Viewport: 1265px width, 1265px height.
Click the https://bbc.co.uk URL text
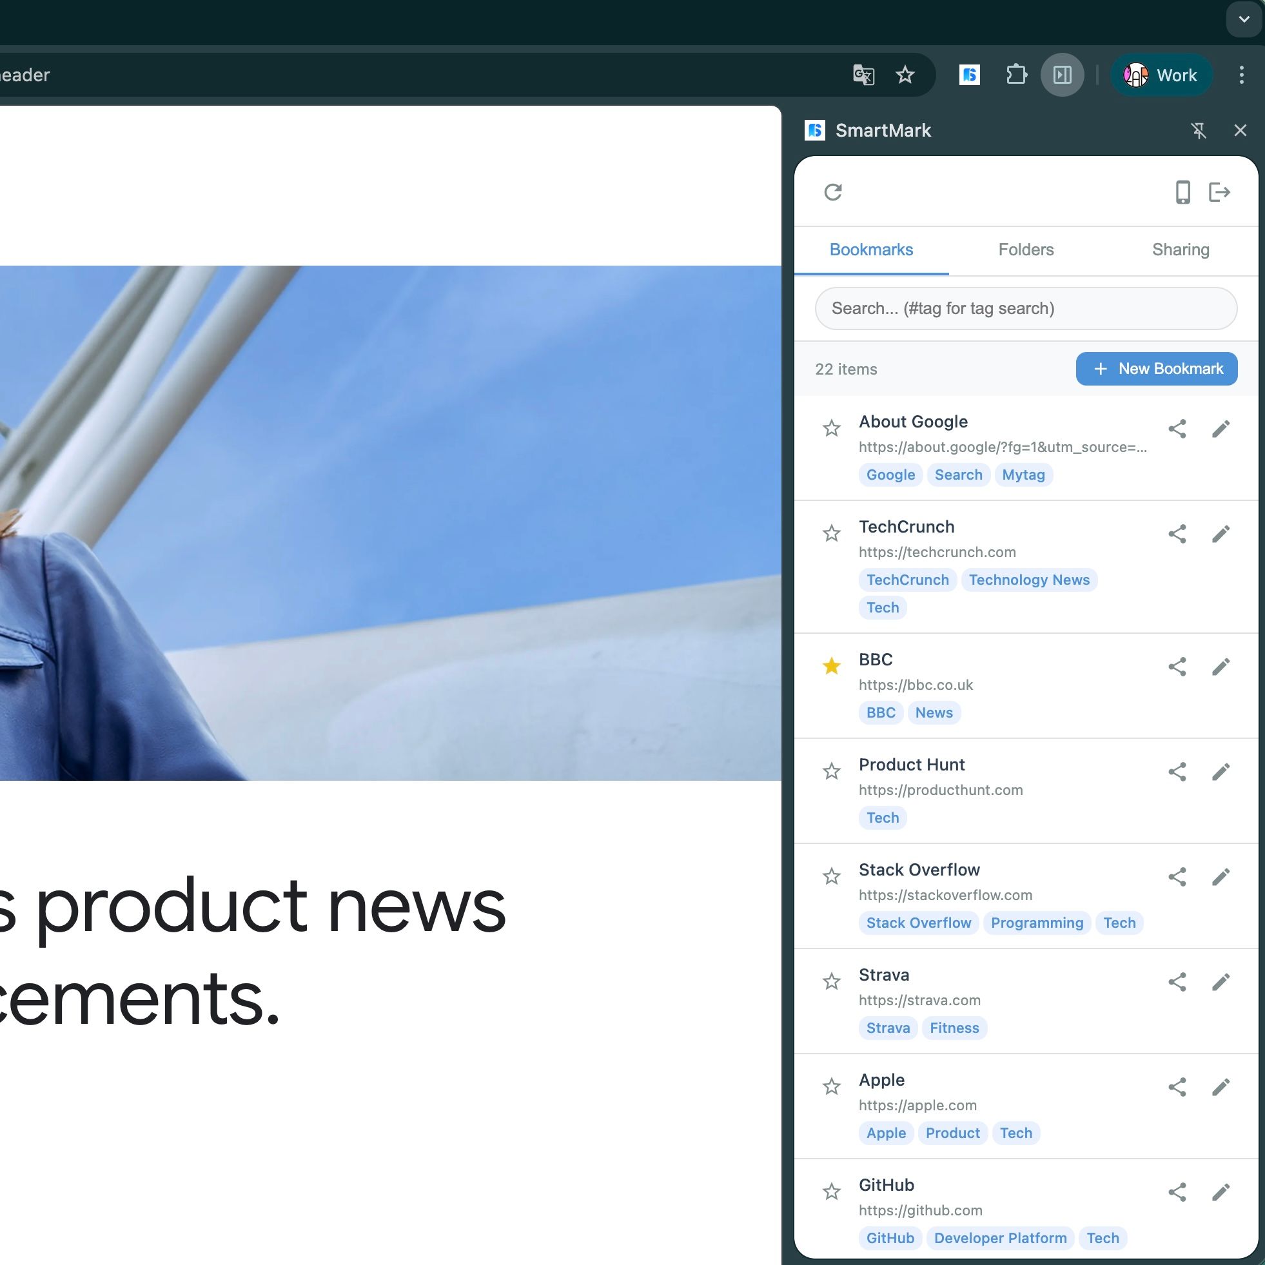click(x=916, y=685)
